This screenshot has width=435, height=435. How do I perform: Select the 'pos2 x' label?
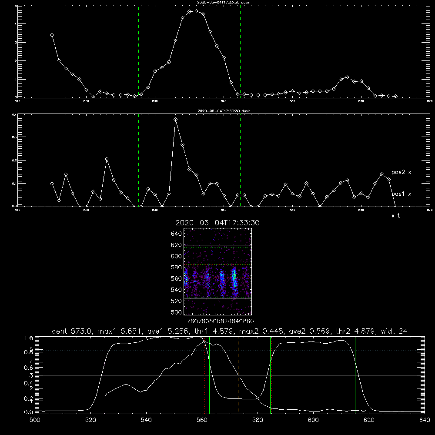[401, 172]
